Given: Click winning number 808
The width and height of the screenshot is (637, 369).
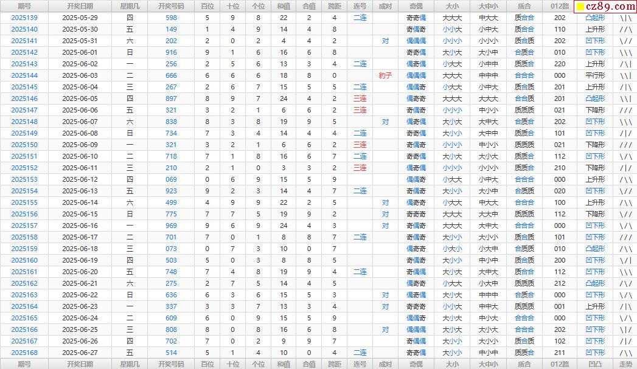Looking at the screenshot, I should 171,329.
